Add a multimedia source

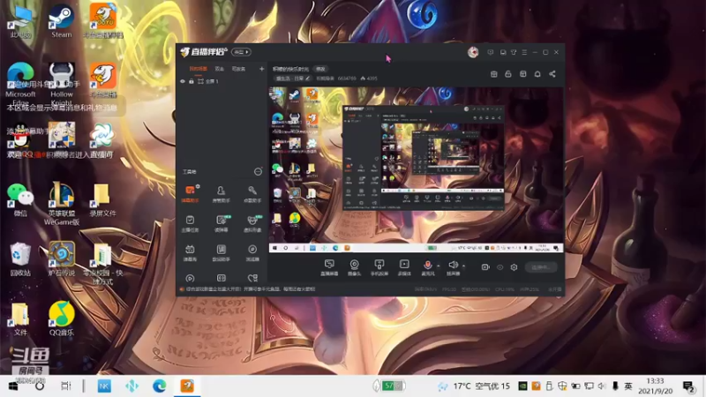click(x=404, y=267)
